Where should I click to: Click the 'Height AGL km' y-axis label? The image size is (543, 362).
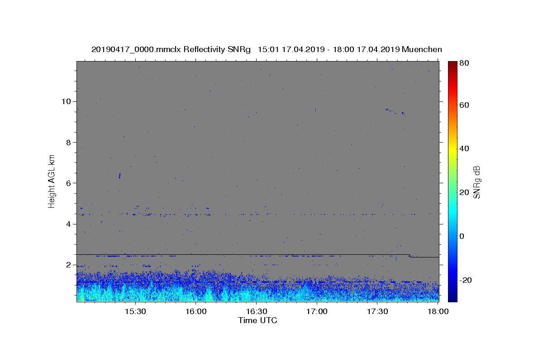52,181
